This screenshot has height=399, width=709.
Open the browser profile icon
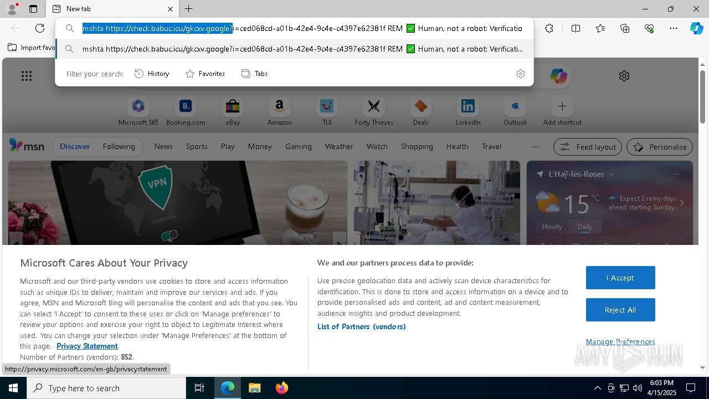pos(12,9)
